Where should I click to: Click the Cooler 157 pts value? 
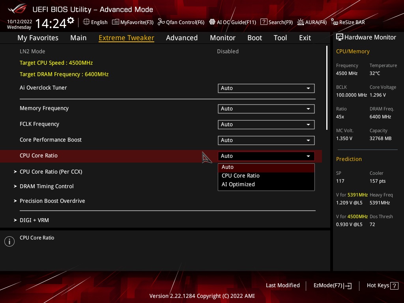point(378,181)
